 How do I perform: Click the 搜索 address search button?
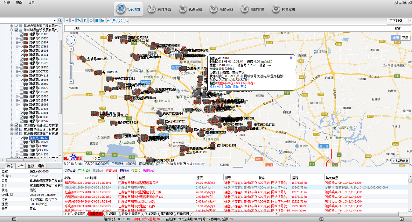pyautogui.click(x=398, y=28)
